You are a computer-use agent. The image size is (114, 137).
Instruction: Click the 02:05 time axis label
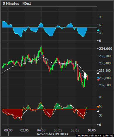(x=25, y=130)
